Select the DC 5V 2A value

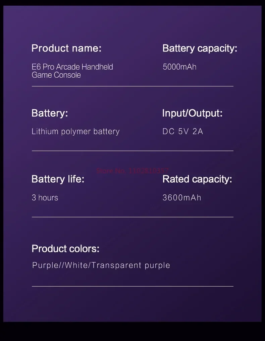pyautogui.click(x=183, y=131)
